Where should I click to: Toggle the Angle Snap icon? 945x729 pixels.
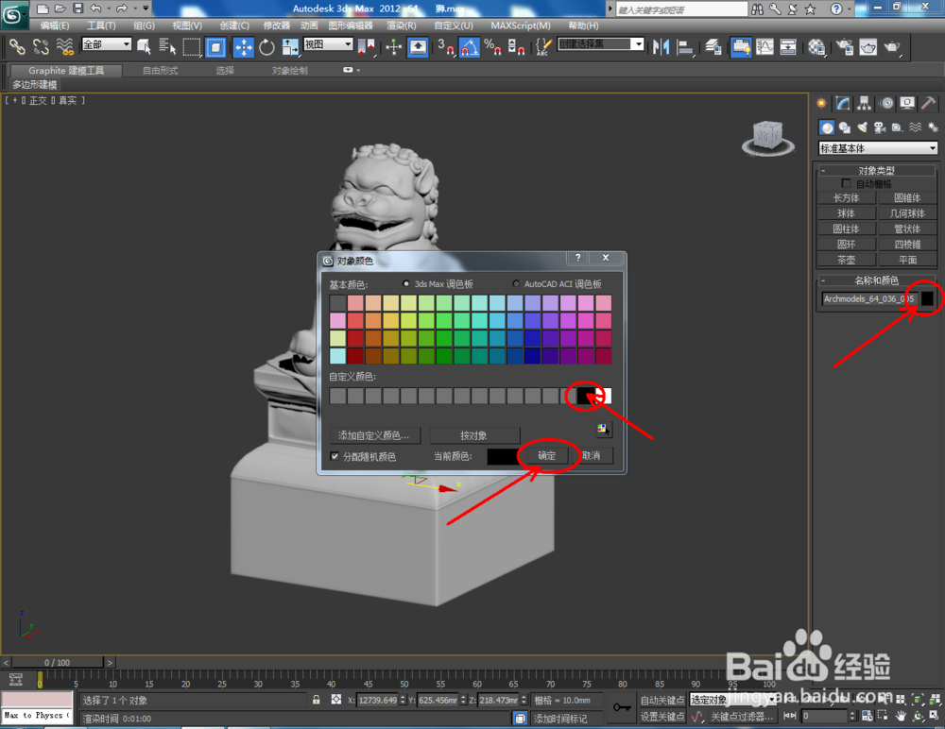pyautogui.click(x=470, y=47)
